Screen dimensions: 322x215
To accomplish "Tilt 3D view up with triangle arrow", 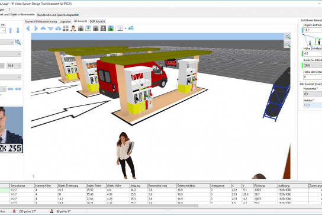I will click(43, 28).
